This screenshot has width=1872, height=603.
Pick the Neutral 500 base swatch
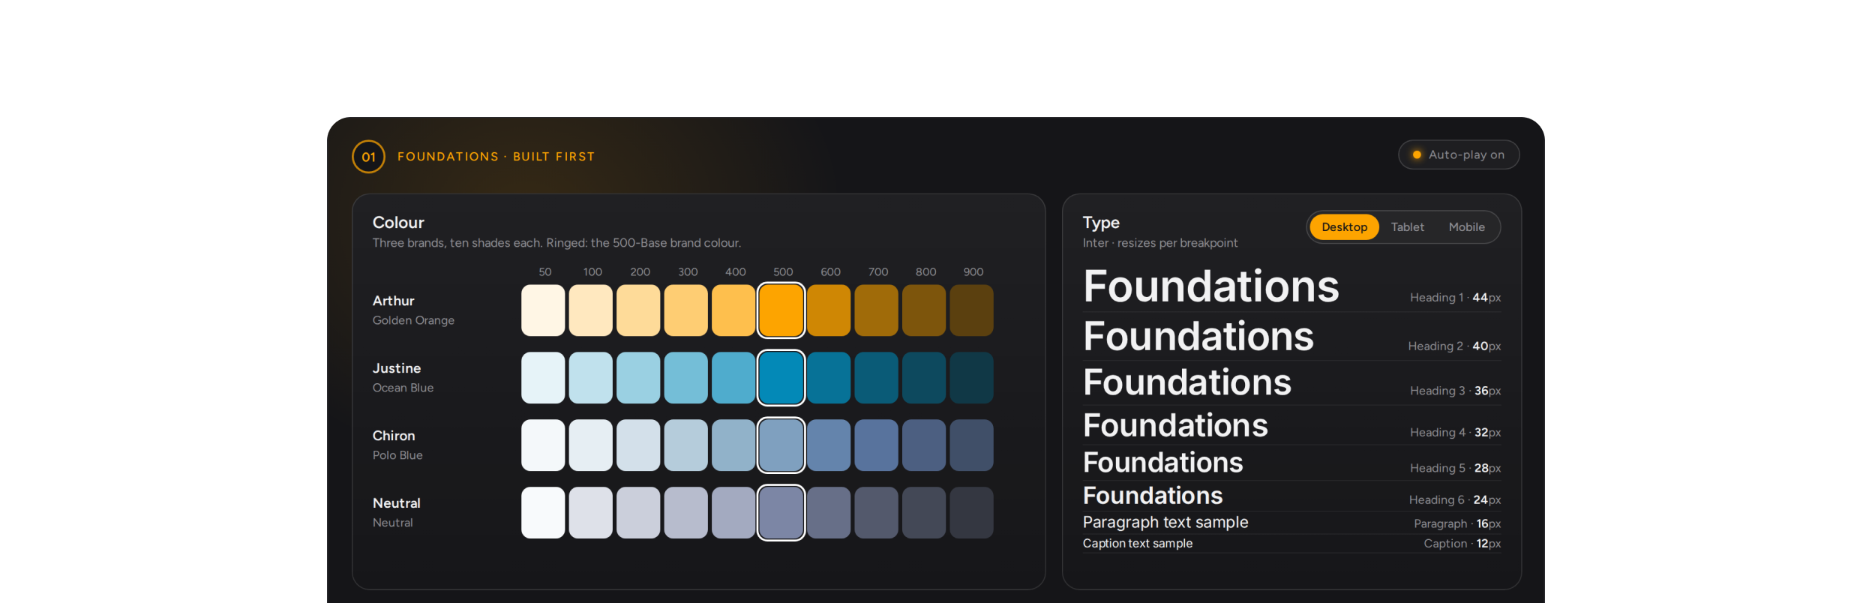(781, 513)
